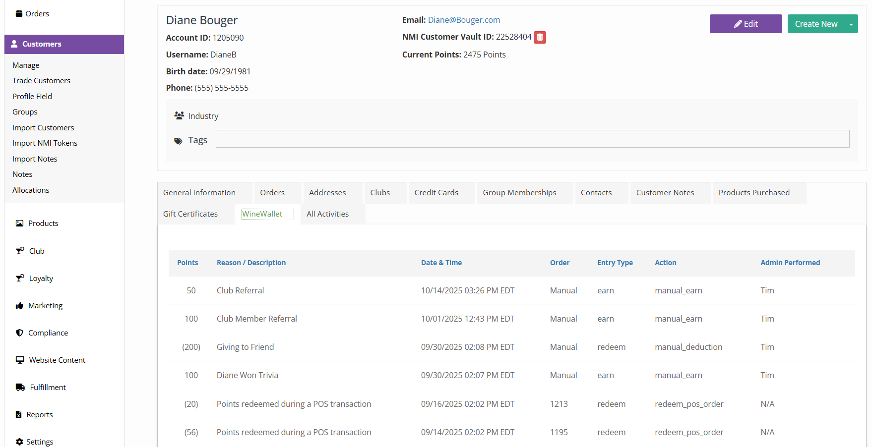Click the Marketing thumbs-up icon

[19, 305]
